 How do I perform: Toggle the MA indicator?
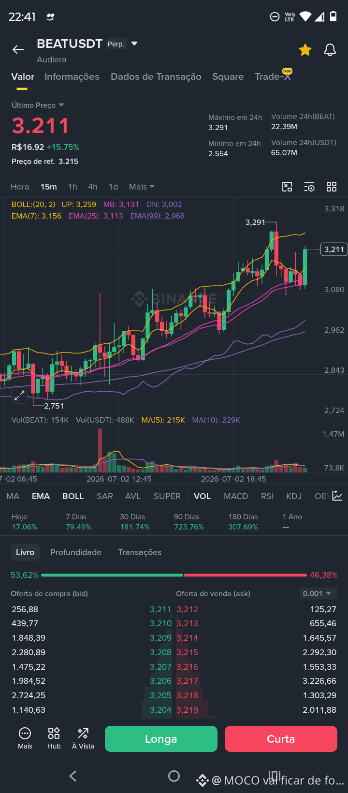click(13, 496)
